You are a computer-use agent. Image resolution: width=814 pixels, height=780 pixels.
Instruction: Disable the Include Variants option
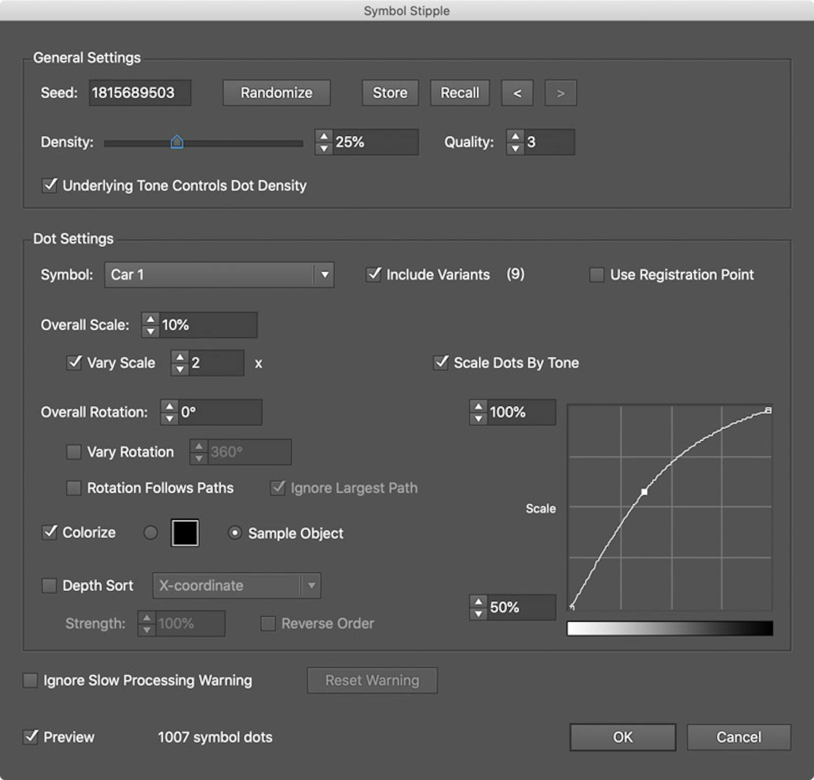tap(373, 274)
